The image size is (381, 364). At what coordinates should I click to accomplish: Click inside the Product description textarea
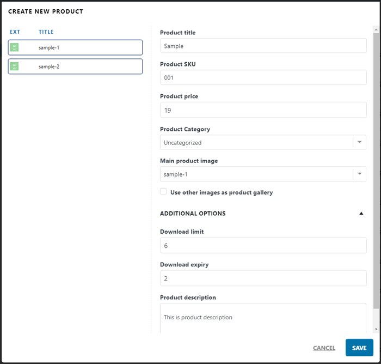263,318
